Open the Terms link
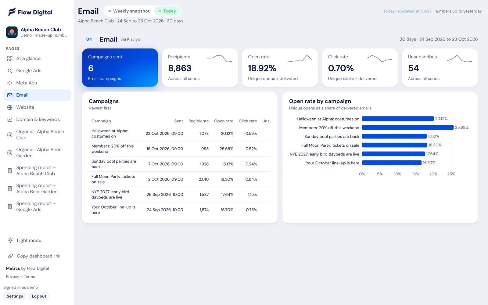This screenshot has width=488, height=305. click(x=30, y=277)
